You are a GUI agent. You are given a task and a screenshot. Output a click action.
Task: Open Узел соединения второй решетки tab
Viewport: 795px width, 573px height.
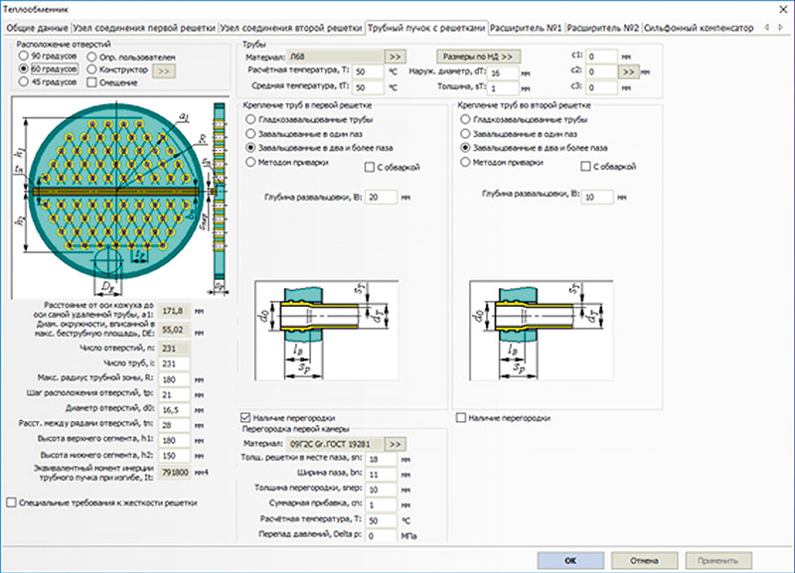(291, 28)
